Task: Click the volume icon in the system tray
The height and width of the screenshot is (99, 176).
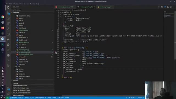Action: pyautogui.click(x=3, y=86)
